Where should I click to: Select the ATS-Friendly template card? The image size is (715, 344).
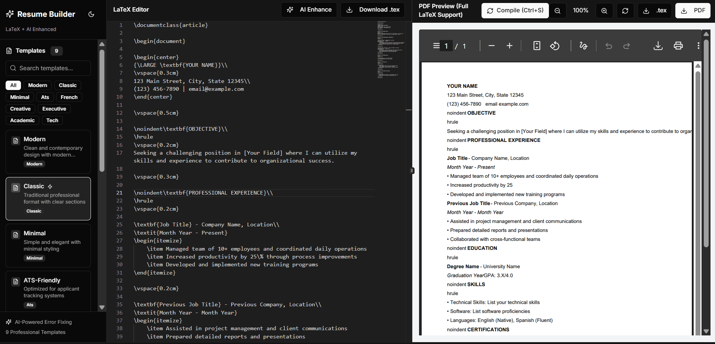click(48, 291)
